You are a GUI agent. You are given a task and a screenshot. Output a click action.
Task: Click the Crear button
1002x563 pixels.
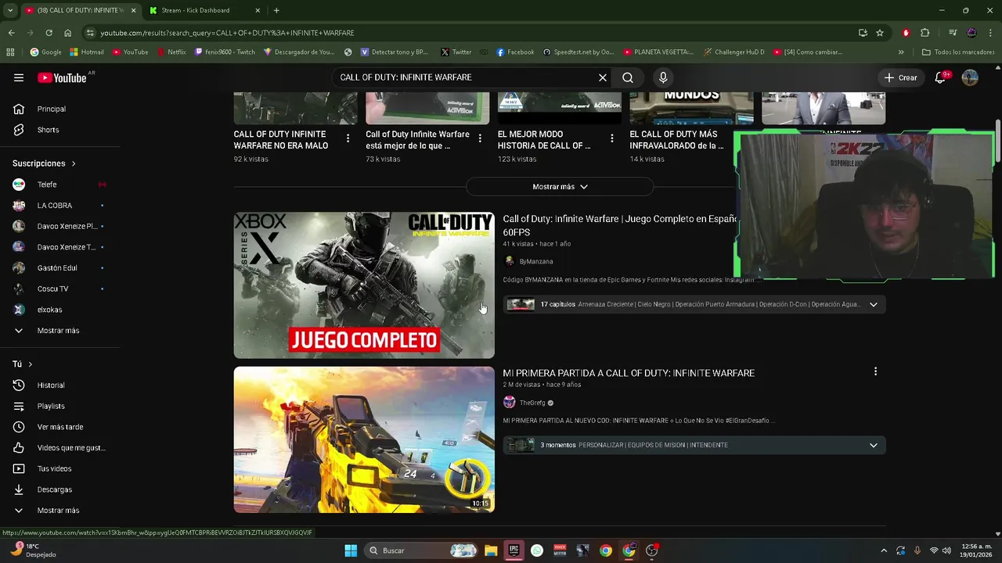point(900,77)
